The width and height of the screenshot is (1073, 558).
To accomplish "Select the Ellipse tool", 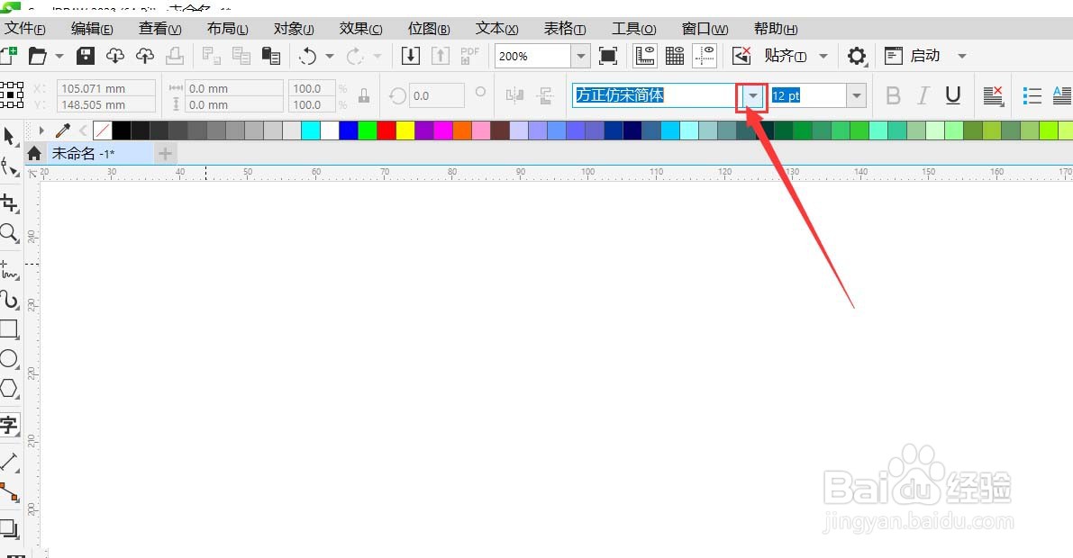I will pos(10,358).
